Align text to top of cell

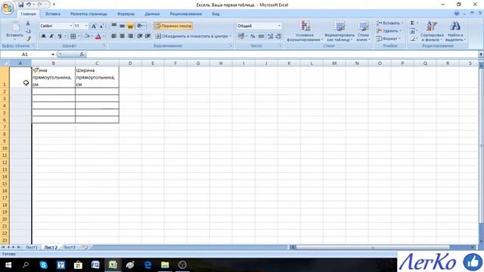pos(114,26)
